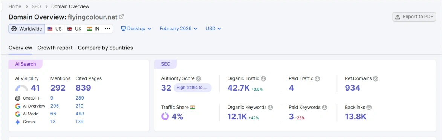This screenshot has height=140, width=442.
Task: Open AI Overview cited pages 210
Action: pos(80,106)
